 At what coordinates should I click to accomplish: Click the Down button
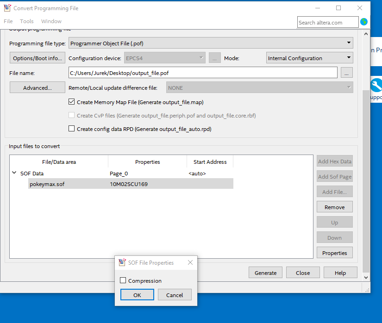335,237
